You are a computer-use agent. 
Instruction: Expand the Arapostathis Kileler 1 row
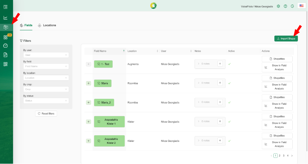click(x=88, y=122)
